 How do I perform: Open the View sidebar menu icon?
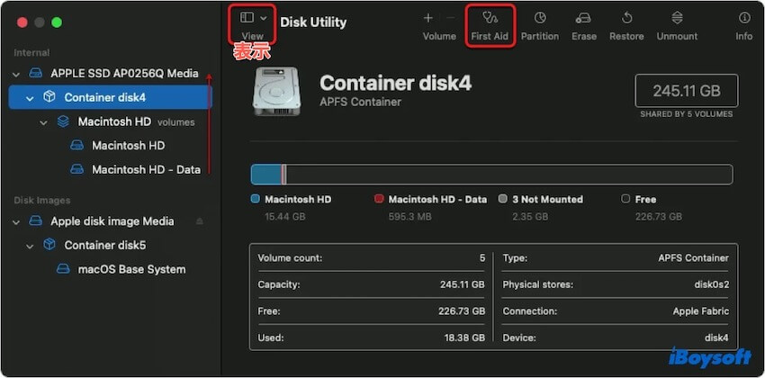(247, 18)
